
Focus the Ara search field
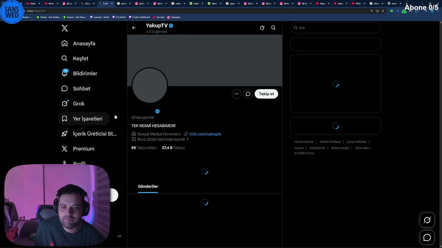336,28
